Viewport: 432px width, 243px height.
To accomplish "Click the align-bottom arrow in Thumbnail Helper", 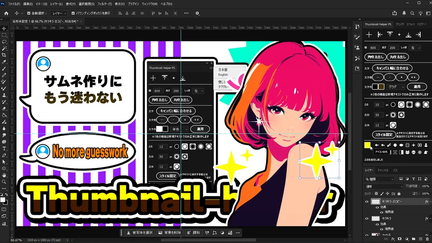I will [x=408, y=35].
